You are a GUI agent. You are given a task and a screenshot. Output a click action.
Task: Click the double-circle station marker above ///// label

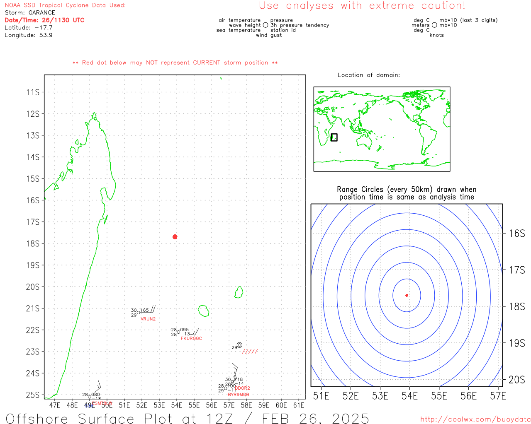coord(239,345)
